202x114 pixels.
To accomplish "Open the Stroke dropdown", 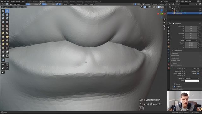I will point(80,4).
